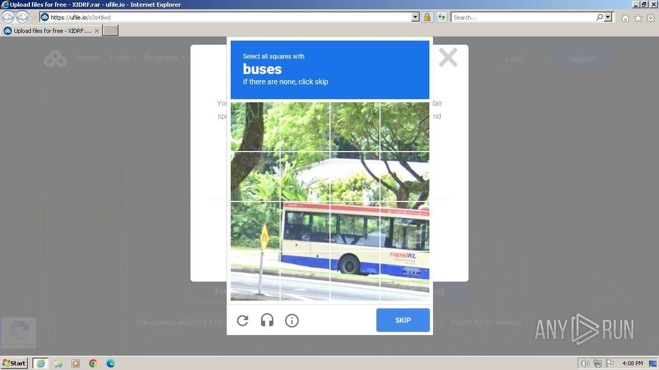
Task: Open the network tray icon
Action: 598,363
